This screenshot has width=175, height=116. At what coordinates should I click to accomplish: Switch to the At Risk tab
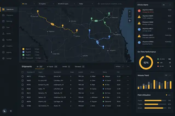pyautogui.click(x=66, y=67)
